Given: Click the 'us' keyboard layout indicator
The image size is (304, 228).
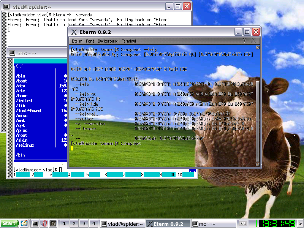Looking at the screenshot, I should (x=243, y=223).
